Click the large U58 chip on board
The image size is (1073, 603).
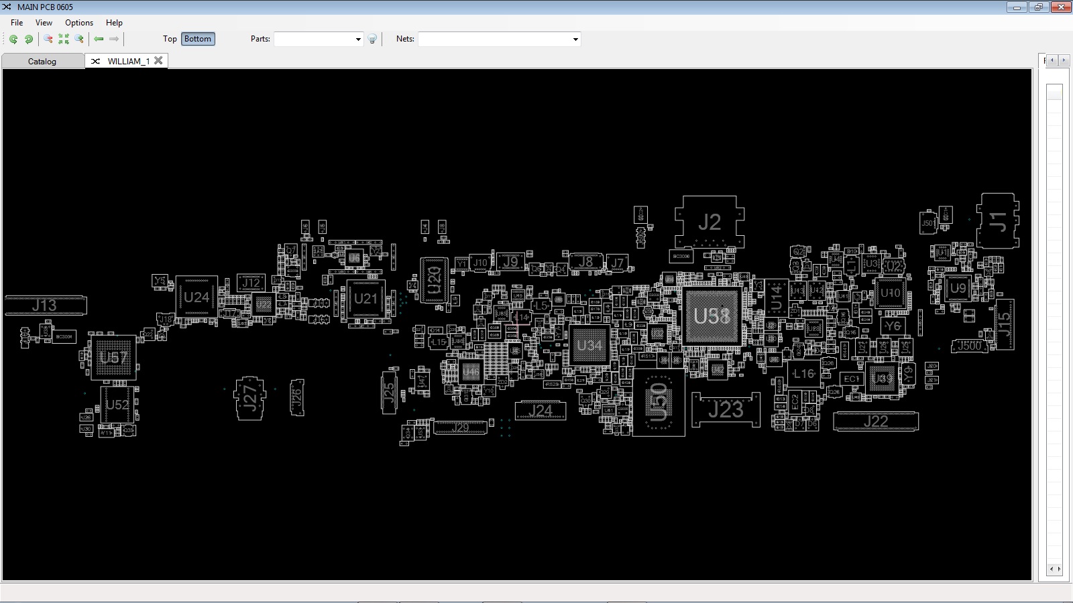712,316
